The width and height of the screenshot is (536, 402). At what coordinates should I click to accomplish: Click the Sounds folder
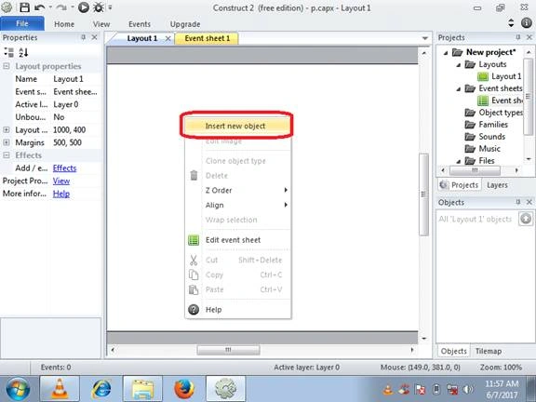coord(485,137)
